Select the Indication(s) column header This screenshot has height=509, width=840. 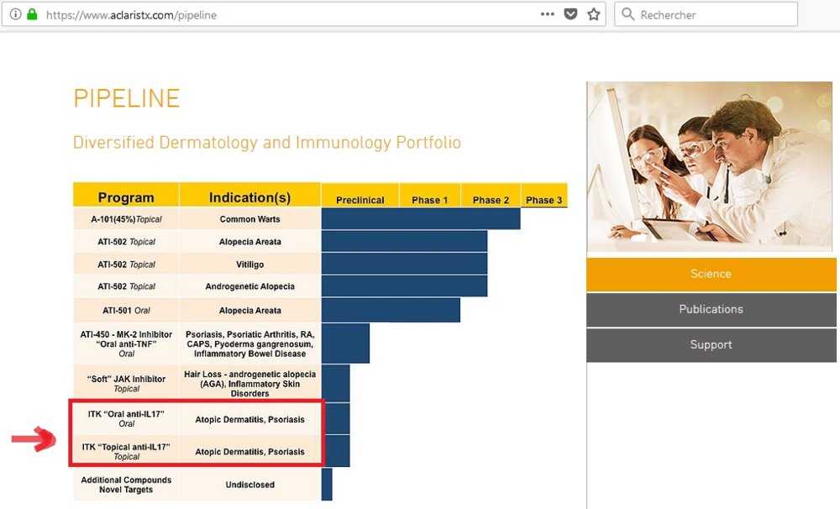coord(249,197)
